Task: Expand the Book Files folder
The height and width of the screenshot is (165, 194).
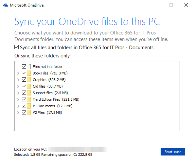Action: coord(18,73)
